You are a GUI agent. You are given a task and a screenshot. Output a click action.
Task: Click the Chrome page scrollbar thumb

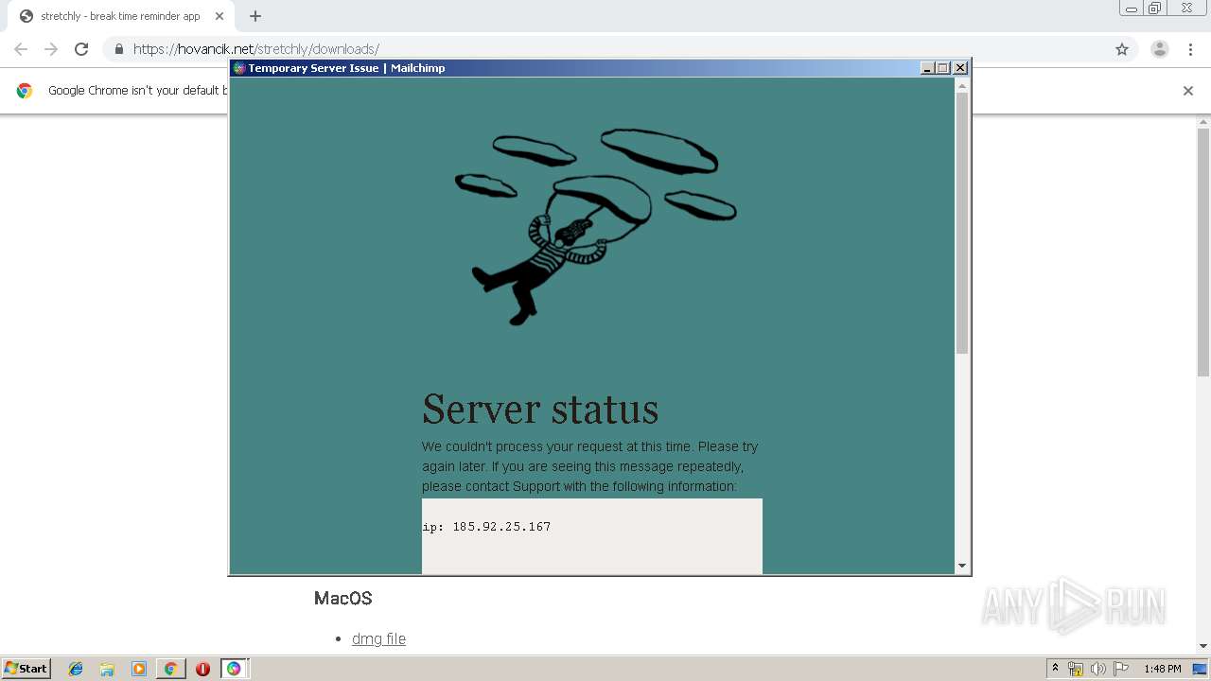1203,253
